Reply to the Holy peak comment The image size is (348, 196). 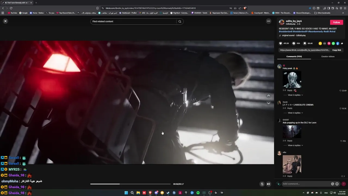tap(290, 90)
